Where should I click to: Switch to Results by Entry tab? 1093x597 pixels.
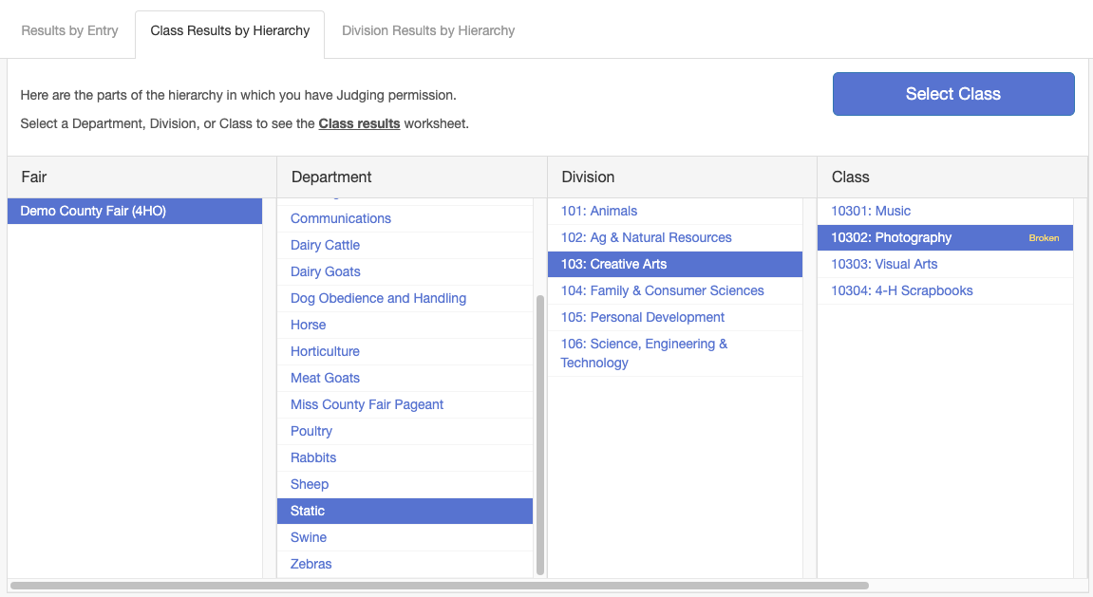[69, 30]
